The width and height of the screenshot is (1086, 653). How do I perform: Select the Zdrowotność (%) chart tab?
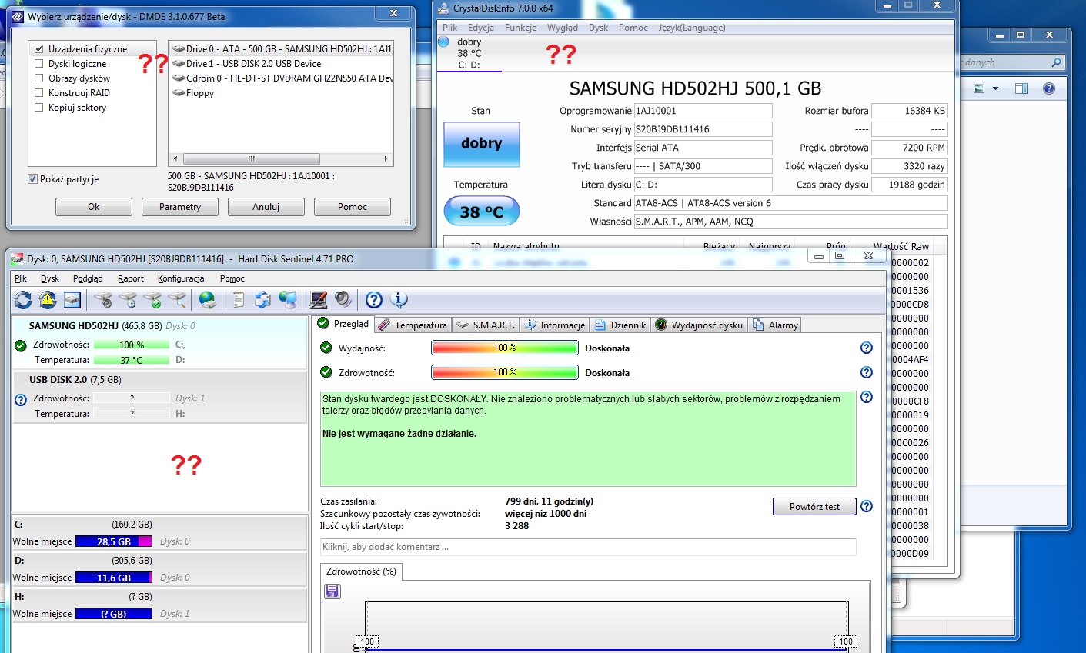pyautogui.click(x=361, y=571)
